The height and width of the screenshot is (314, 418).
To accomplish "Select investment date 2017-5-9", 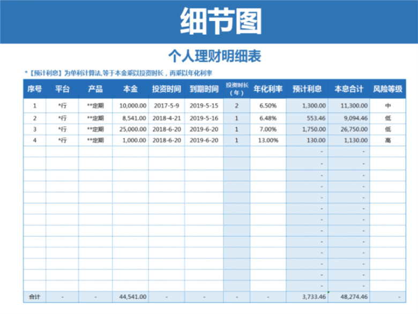I will [x=166, y=106].
